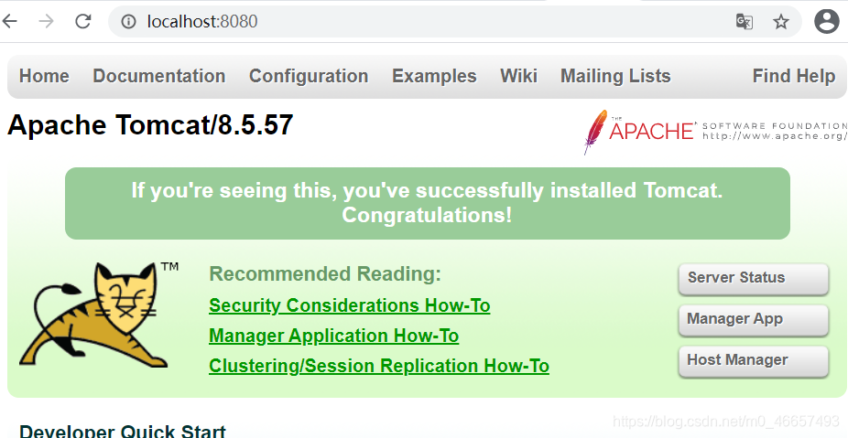Open Clustering/Session Replication How-To link
The height and width of the screenshot is (438, 848).
(379, 366)
